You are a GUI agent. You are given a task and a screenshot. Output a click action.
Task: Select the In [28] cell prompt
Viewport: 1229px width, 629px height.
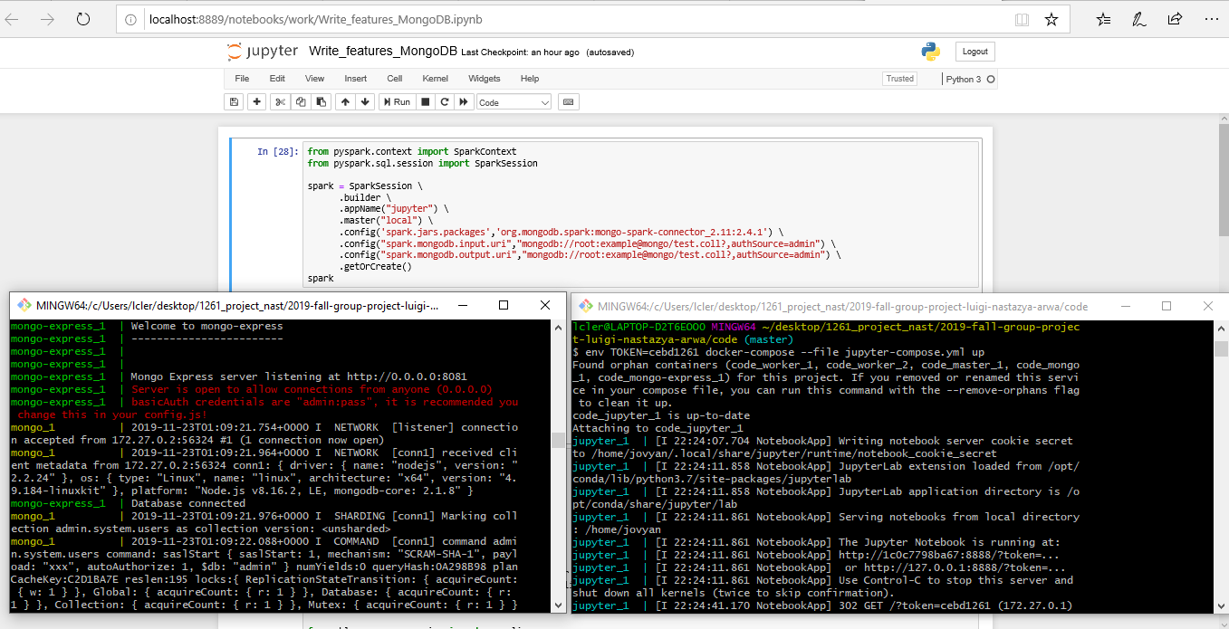point(277,152)
